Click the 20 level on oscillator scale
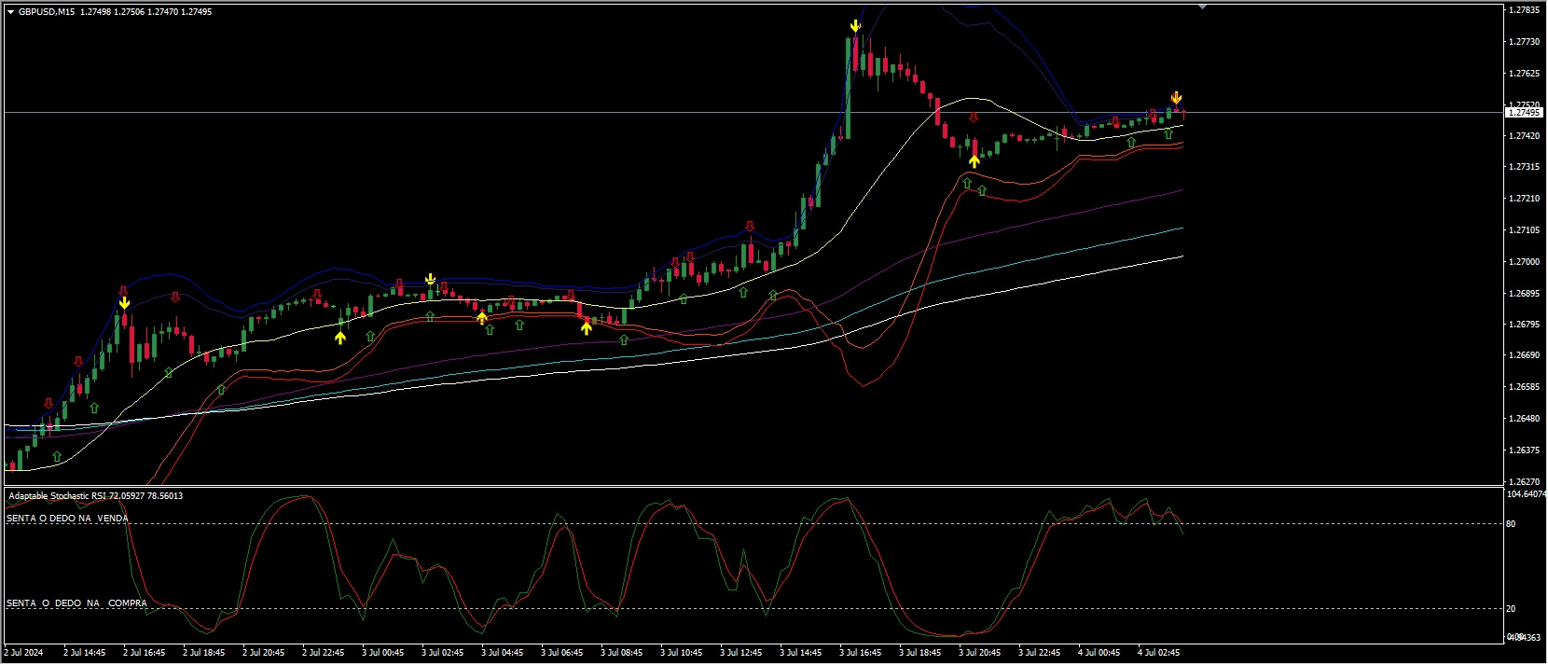The height and width of the screenshot is (665, 1548). pos(1512,609)
